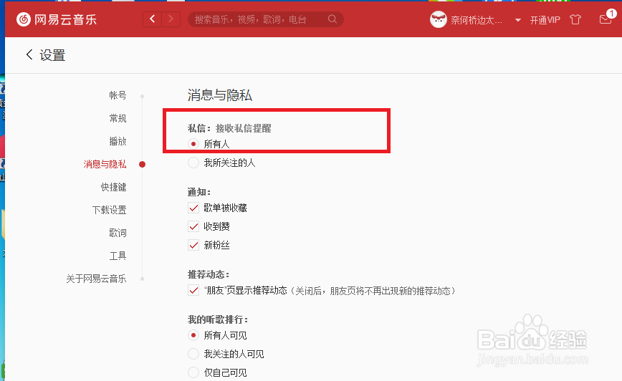Go forward with the right arrow button
This screenshot has width=622, height=381.
click(x=171, y=19)
